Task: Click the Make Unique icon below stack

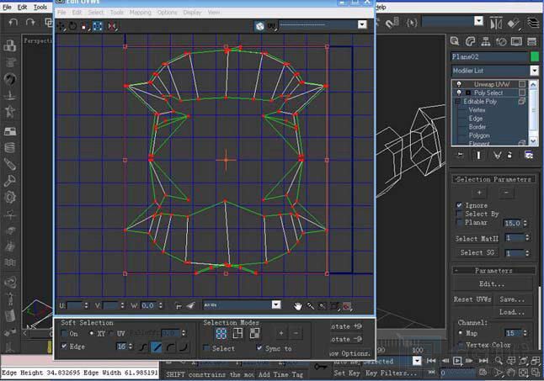Action: point(497,155)
